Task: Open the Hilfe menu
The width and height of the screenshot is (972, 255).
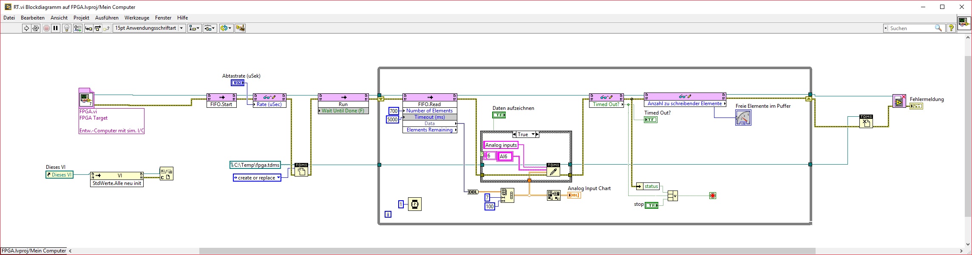Action: (183, 18)
